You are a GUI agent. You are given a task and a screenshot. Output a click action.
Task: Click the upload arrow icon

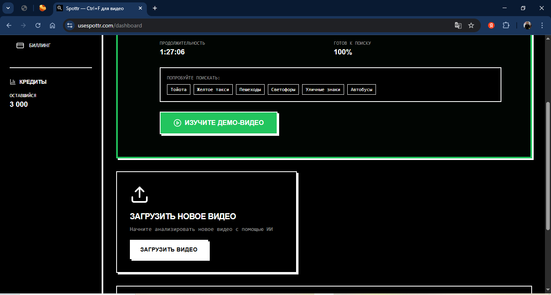(140, 194)
